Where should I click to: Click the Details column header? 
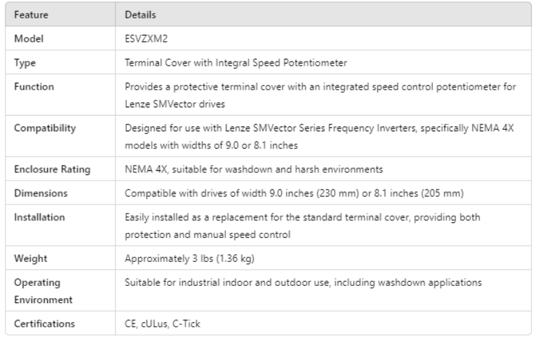coord(140,14)
